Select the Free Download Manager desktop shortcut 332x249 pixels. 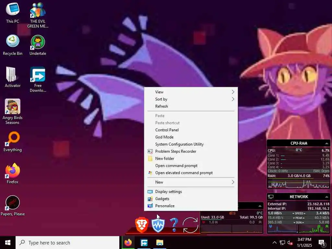(x=38, y=79)
